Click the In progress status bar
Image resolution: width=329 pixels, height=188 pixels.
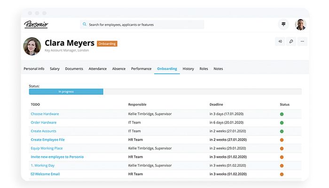point(66,92)
